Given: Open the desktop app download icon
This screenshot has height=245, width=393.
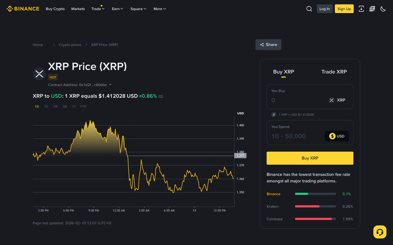Looking at the screenshot, I should pyautogui.click(x=361, y=9).
